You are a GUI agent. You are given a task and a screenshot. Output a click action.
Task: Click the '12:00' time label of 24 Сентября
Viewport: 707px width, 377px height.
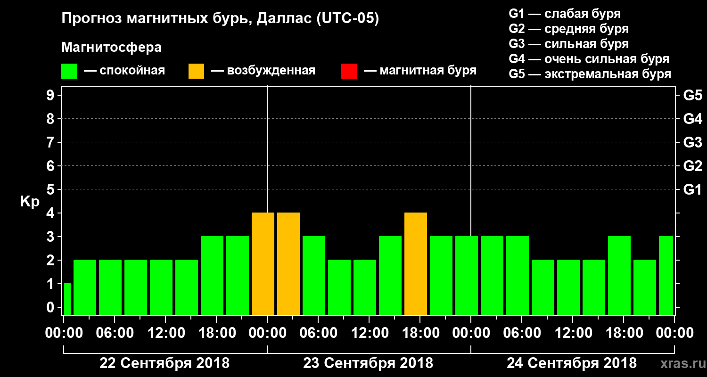click(573, 333)
